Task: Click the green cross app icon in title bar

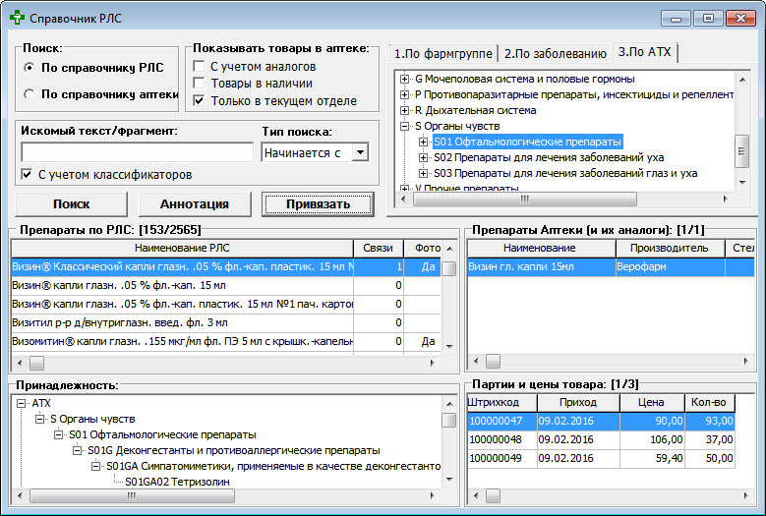Action: pyautogui.click(x=16, y=19)
